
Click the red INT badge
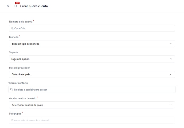tap(17, 3)
